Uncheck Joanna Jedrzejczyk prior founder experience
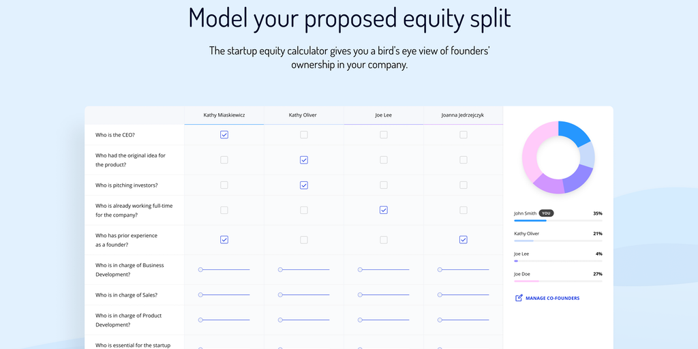The image size is (698, 349). click(464, 240)
